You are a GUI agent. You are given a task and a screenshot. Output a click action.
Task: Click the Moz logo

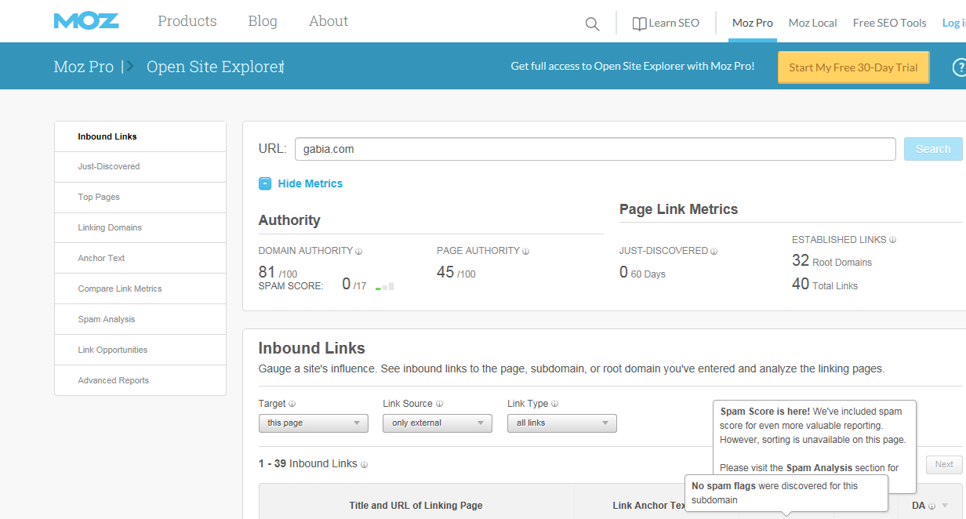[86, 21]
